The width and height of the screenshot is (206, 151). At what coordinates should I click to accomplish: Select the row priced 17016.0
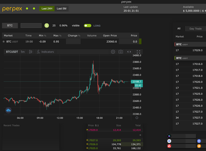190,64
